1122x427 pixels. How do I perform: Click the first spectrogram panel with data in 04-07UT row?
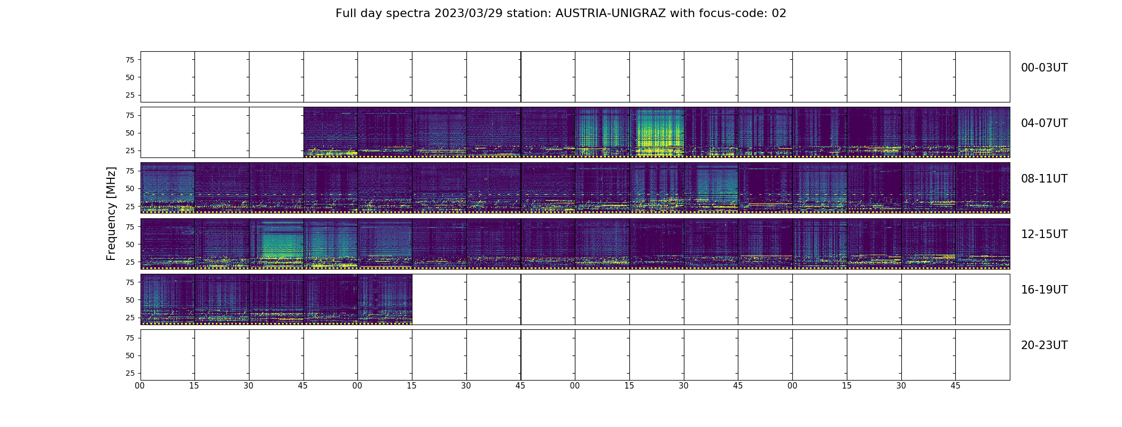[331, 132]
